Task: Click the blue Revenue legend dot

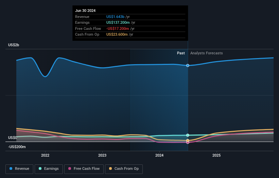Action: tap(11, 168)
